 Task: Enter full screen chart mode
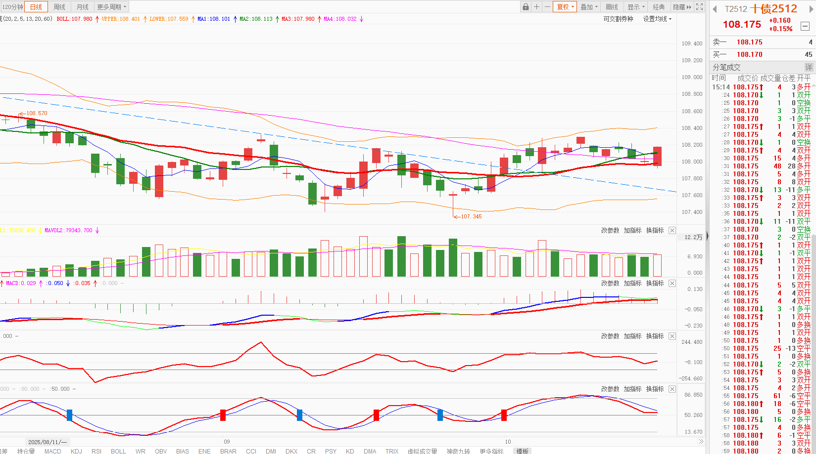[x=699, y=7]
